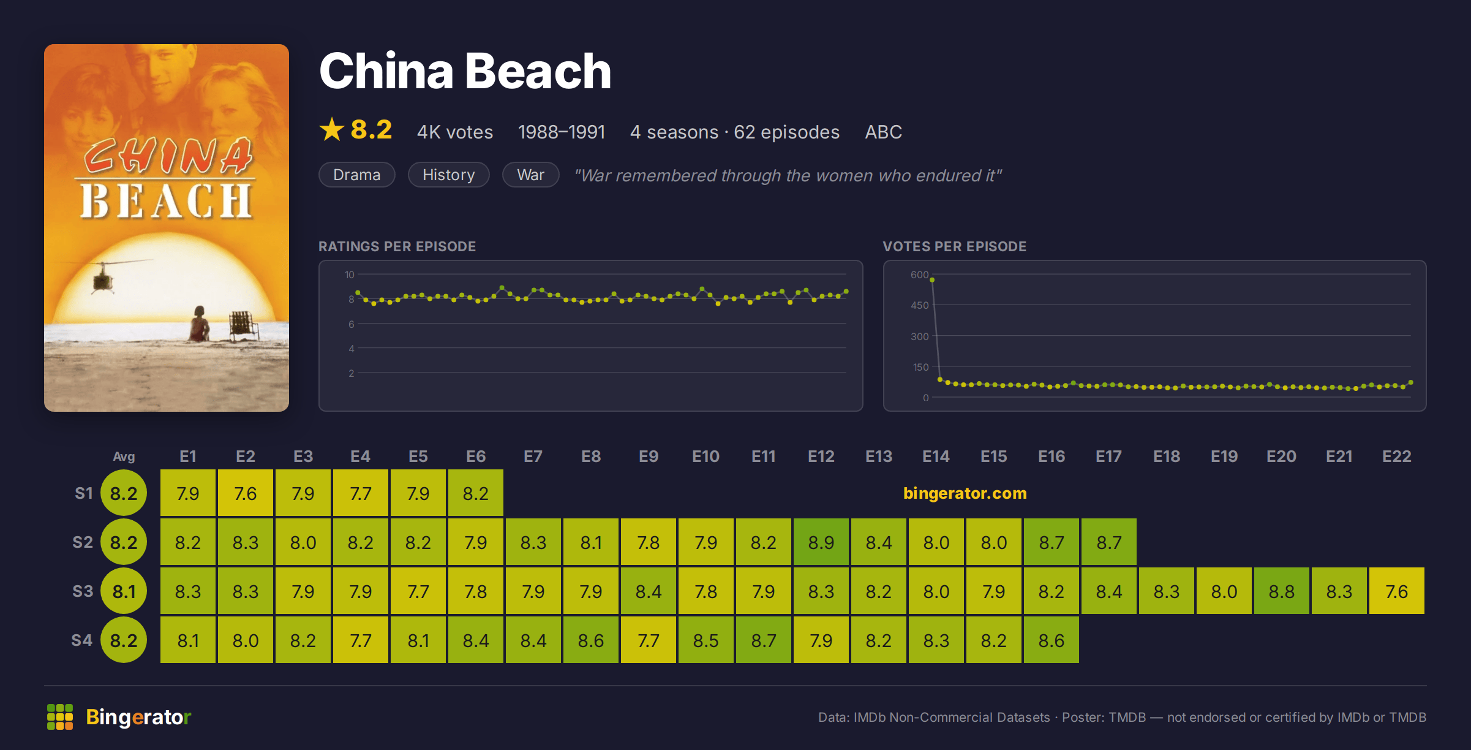Select the Drama genre tag
The width and height of the screenshot is (1471, 750).
tap(357, 175)
